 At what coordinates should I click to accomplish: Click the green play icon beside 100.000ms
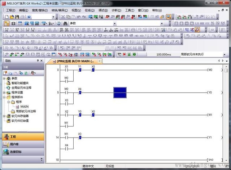[124, 54]
